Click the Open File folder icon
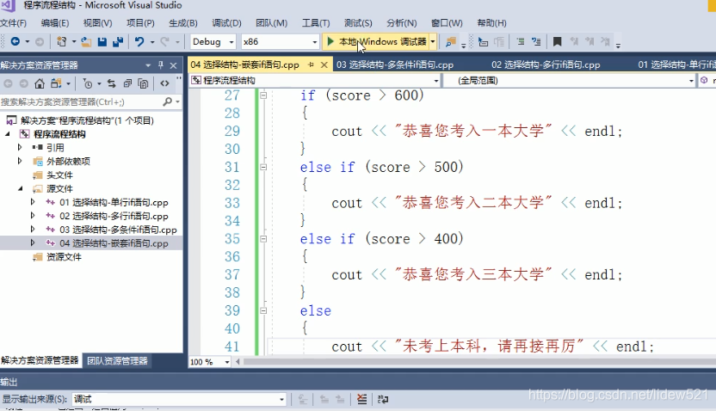The image size is (716, 411). [x=87, y=41]
